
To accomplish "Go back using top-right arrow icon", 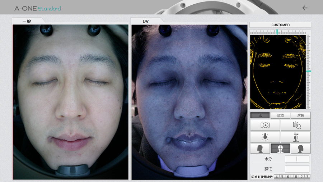I will [305, 8].
